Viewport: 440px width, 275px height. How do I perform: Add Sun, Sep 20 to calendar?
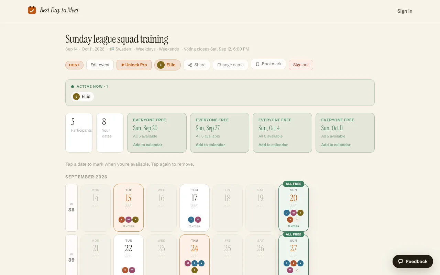(x=147, y=145)
